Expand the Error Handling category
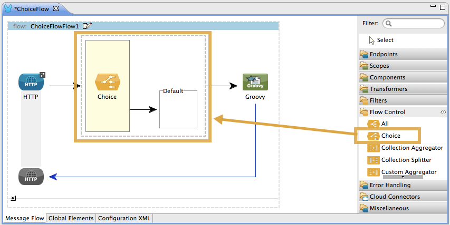 (x=390, y=185)
